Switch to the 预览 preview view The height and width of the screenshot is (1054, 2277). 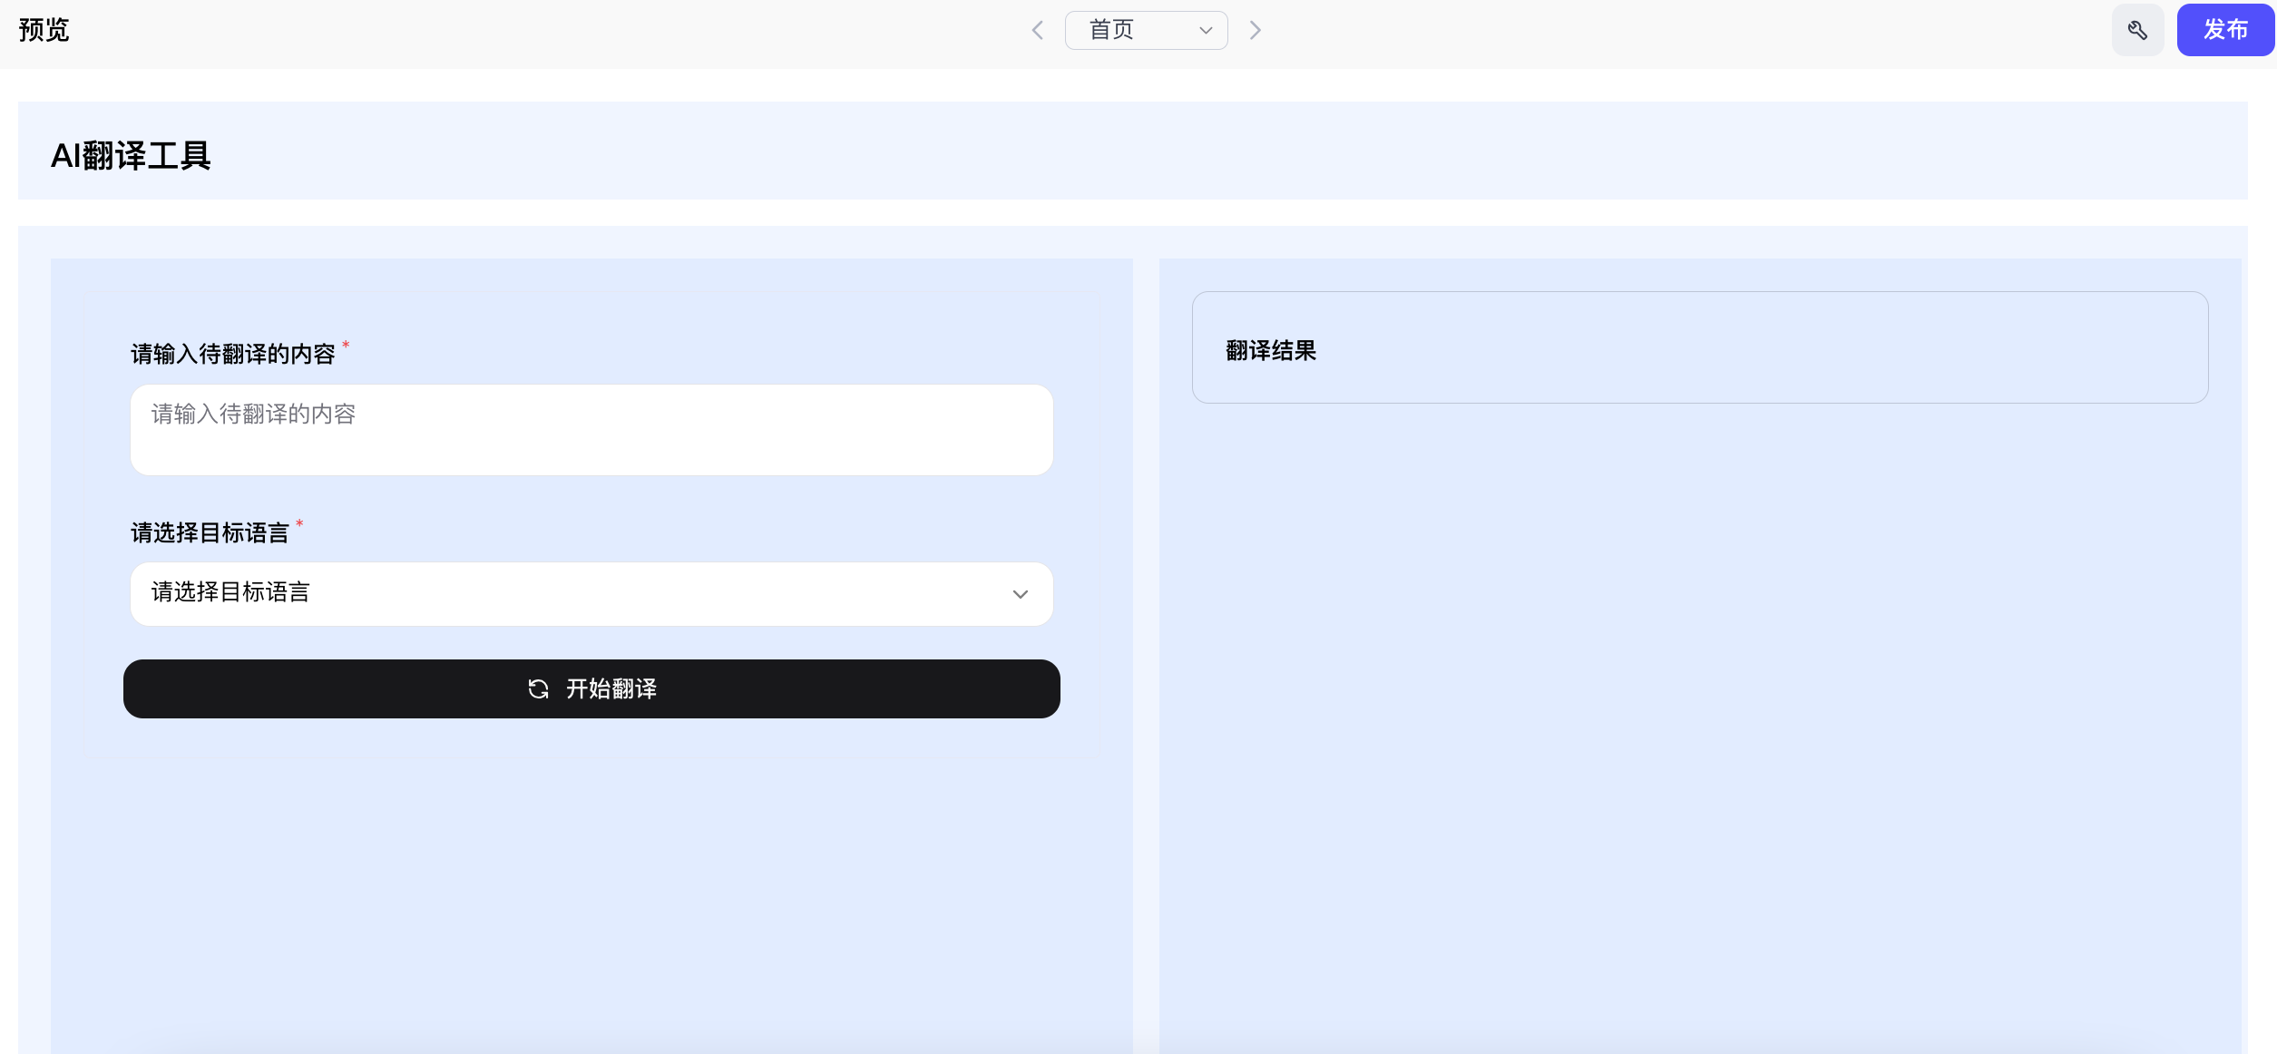click(x=44, y=30)
